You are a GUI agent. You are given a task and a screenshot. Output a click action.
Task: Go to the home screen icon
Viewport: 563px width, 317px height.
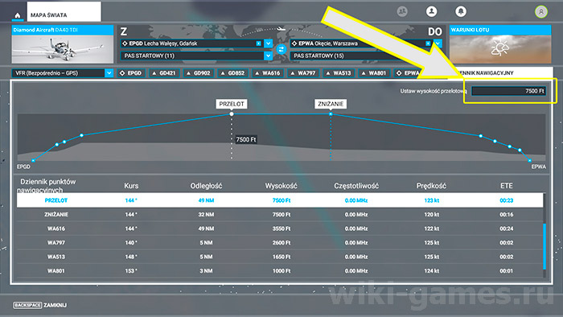pos(17,15)
